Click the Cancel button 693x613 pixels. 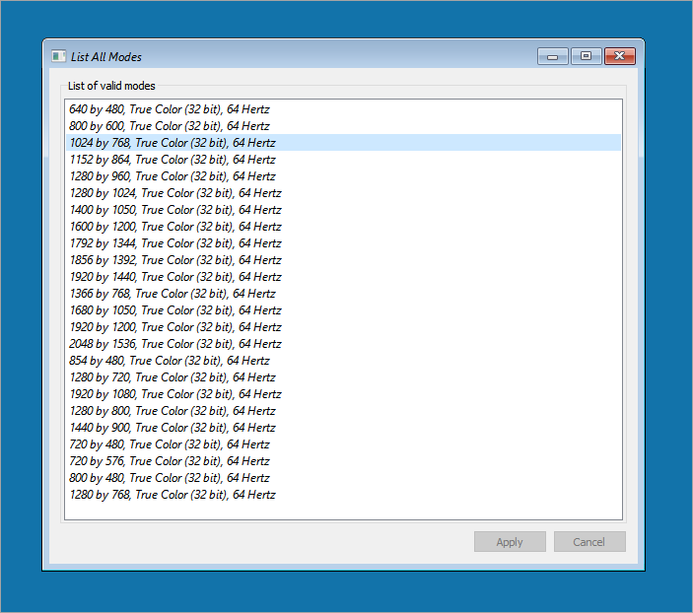pos(589,541)
